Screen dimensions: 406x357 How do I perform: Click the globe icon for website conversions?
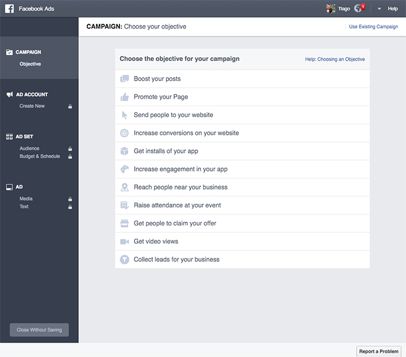click(124, 133)
